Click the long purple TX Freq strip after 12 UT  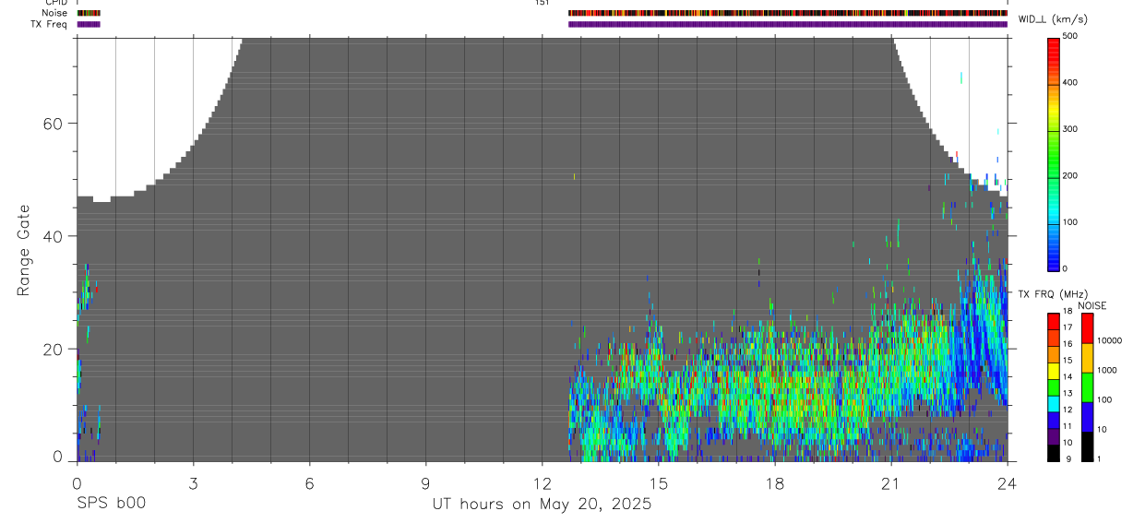point(788,24)
